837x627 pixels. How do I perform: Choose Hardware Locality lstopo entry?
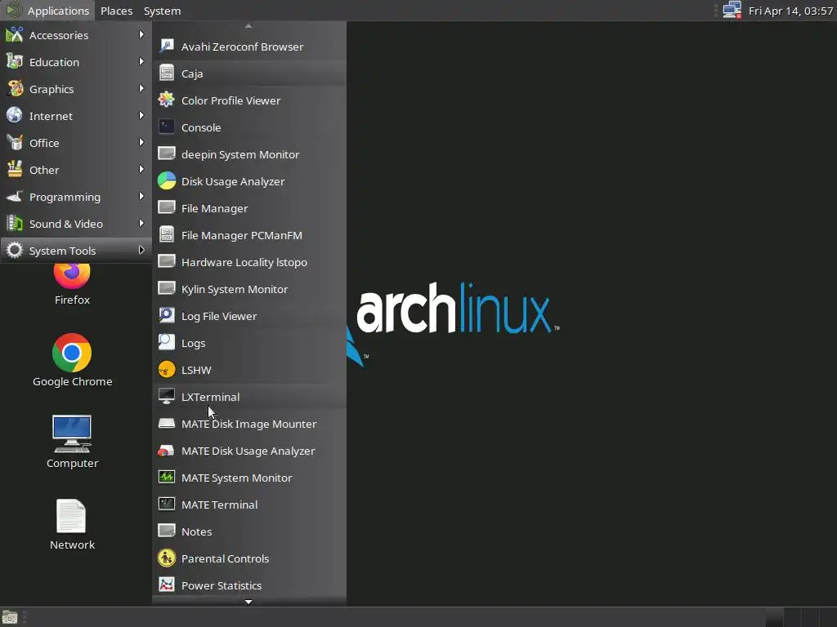pos(249,262)
